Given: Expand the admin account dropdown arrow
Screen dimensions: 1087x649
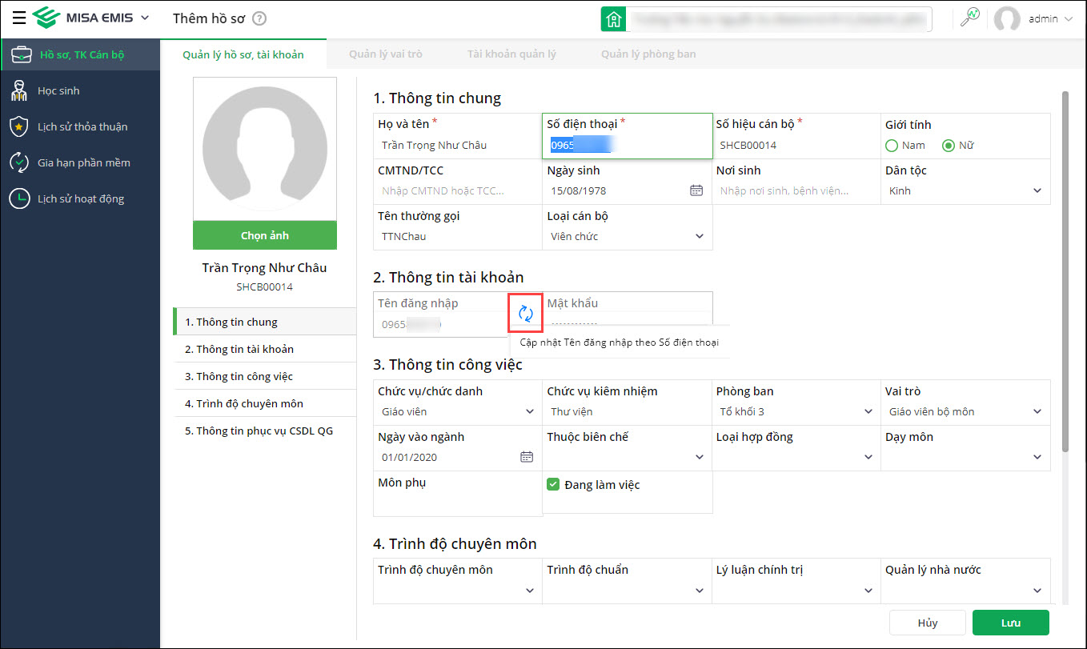Looking at the screenshot, I should pyautogui.click(x=1069, y=19).
